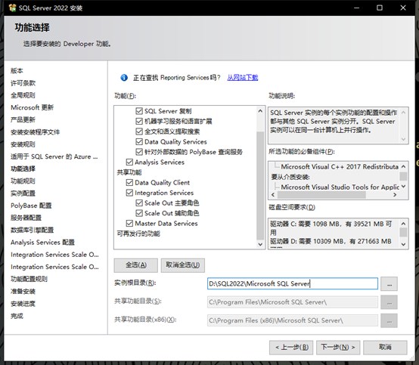Click 从网站下载 link
Screen dimensions: 419x365
243,77
